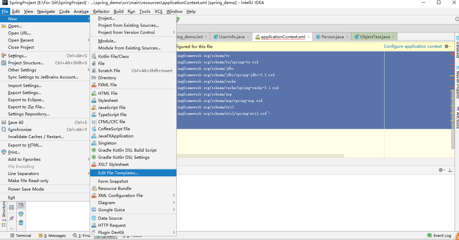The height and width of the screenshot is (240, 459).
Task: Open the Event Log
Action: point(439,236)
